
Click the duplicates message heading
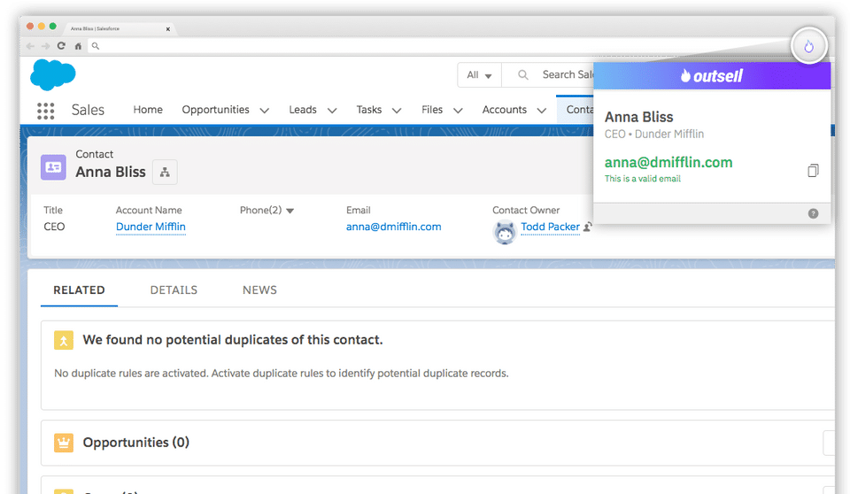(x=233, y=339)
